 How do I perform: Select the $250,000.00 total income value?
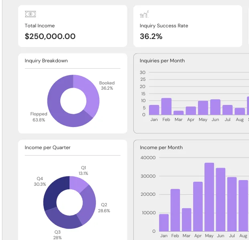50,37
